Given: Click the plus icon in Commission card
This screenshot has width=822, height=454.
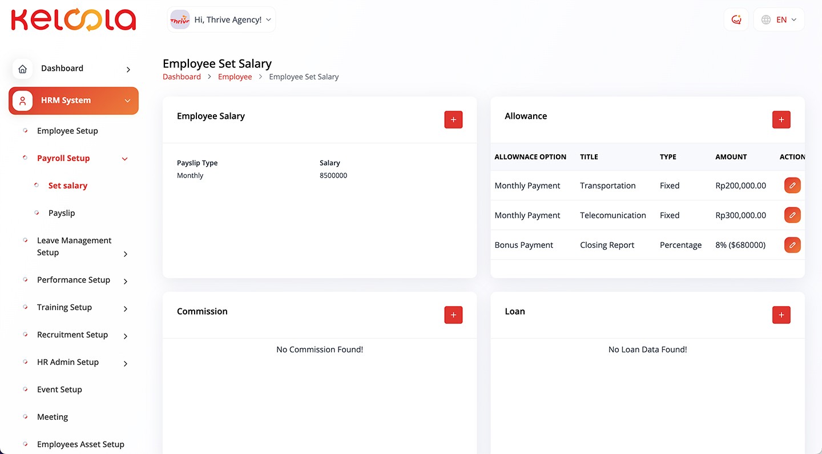Looking at the screenshot, I should tap(453, 315).
